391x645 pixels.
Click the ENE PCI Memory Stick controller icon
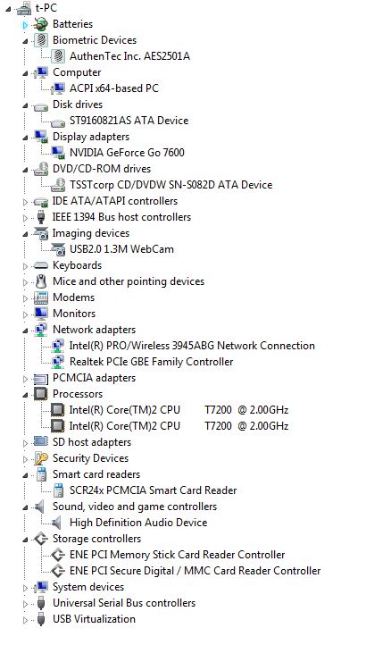[58, 555]
